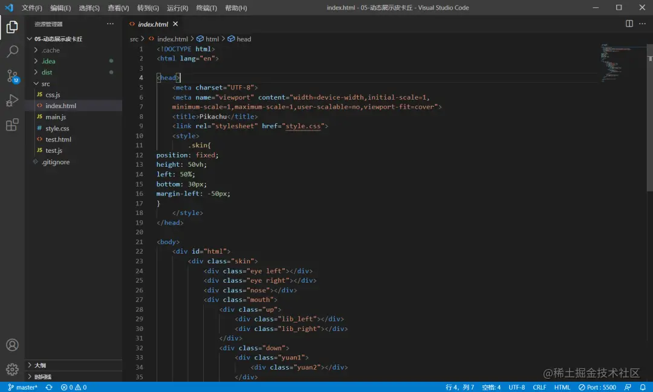653x392 pixels.
Task: Open test.js in the explorer
Action: [x=54, y=150]
